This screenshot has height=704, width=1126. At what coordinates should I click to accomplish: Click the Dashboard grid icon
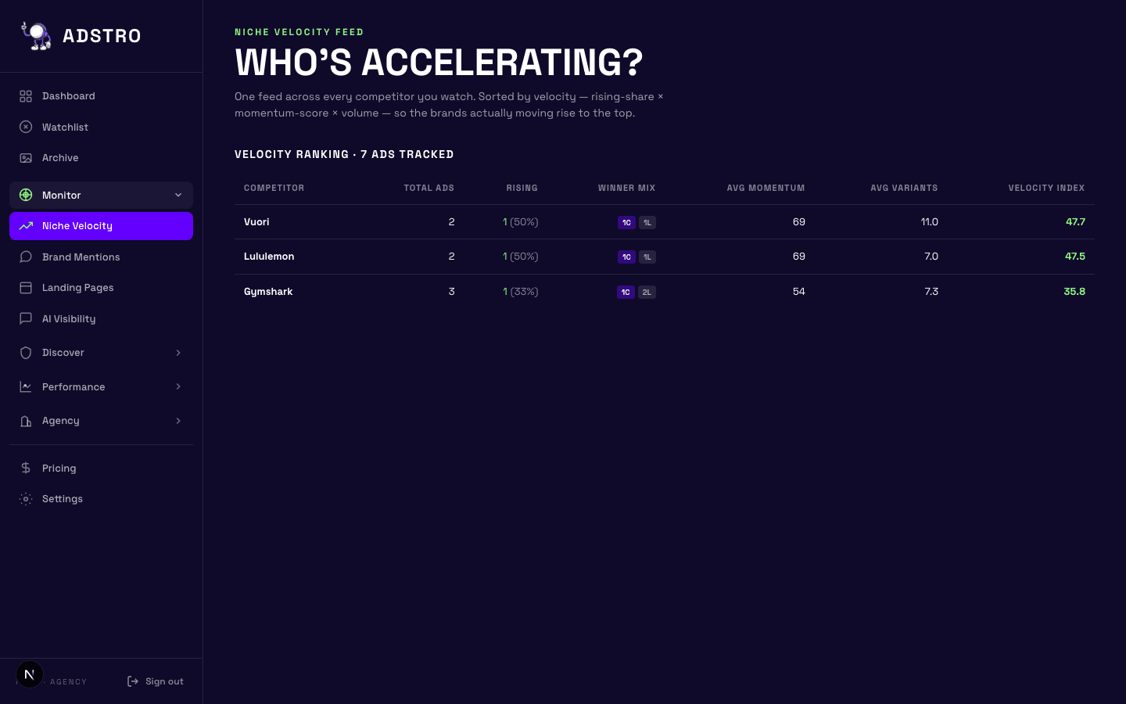coord(26,96)
